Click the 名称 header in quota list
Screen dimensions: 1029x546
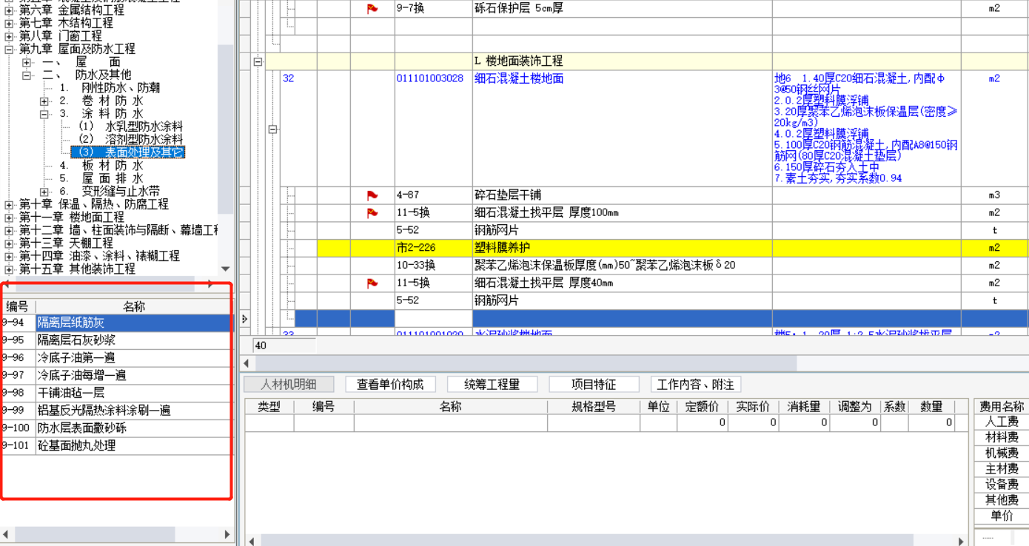click(x=134, y=306)
